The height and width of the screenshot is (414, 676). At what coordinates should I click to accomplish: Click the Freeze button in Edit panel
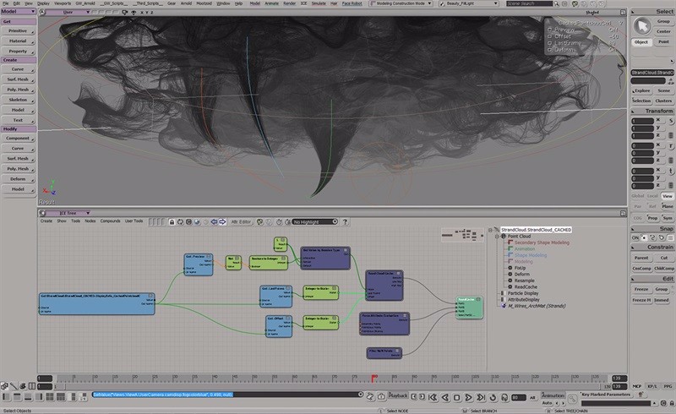point(641,289)
